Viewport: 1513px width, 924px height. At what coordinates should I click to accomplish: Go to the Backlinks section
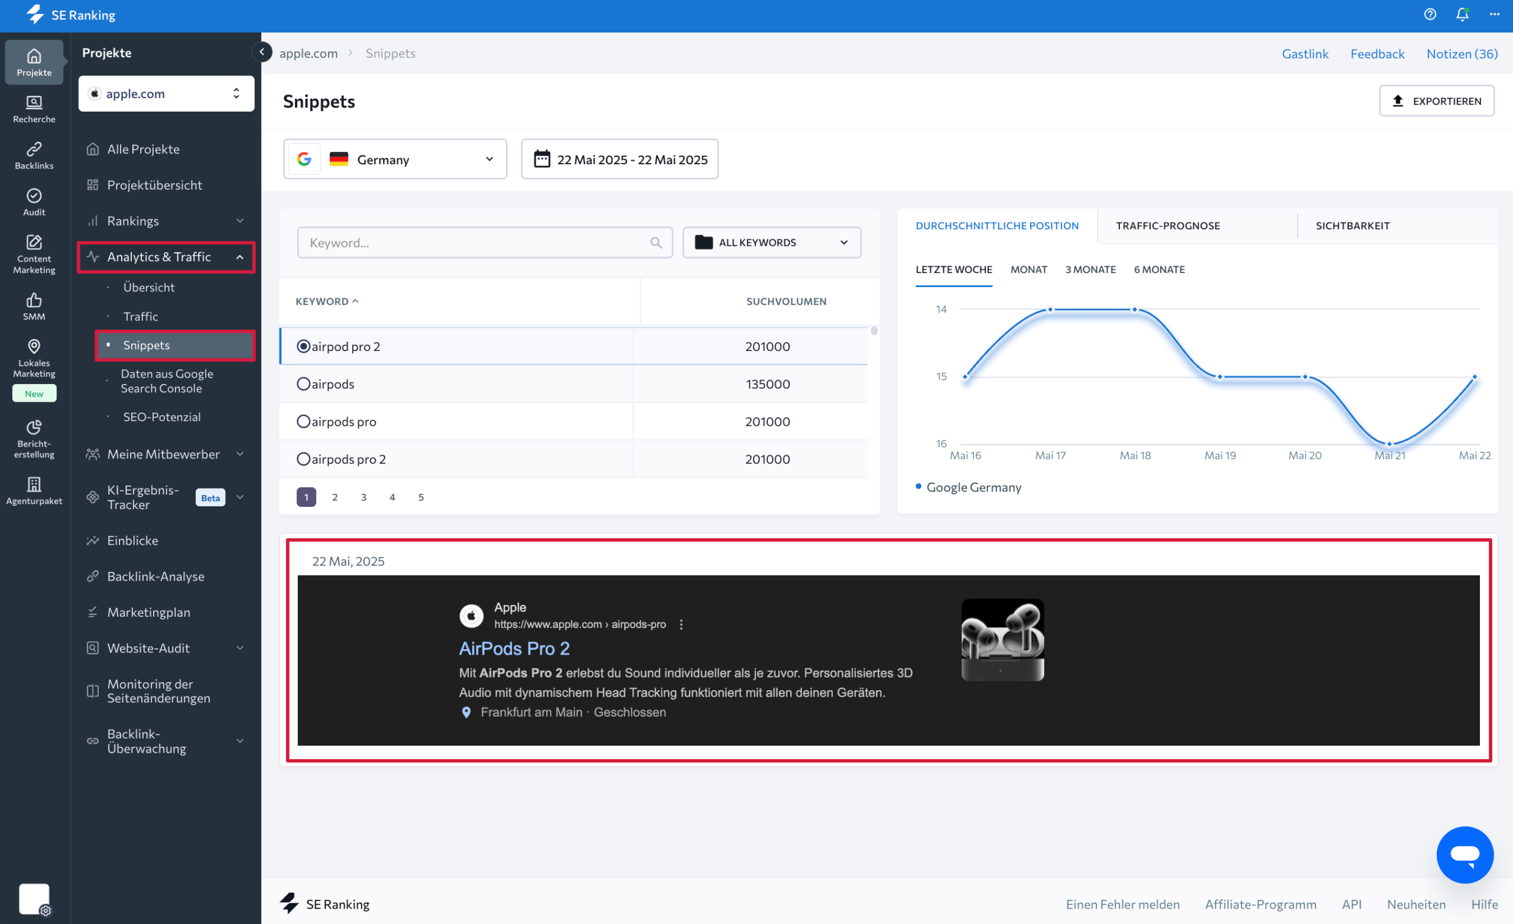point(34,155)
